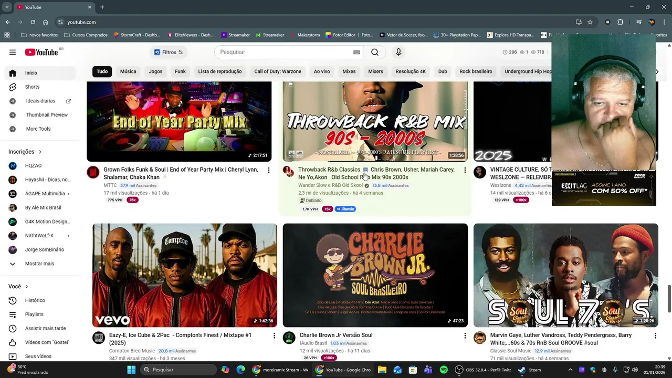Open a new Chrome tab
Image resolution: width=672 pixels, height=378 pixels.
coord(102,7)
